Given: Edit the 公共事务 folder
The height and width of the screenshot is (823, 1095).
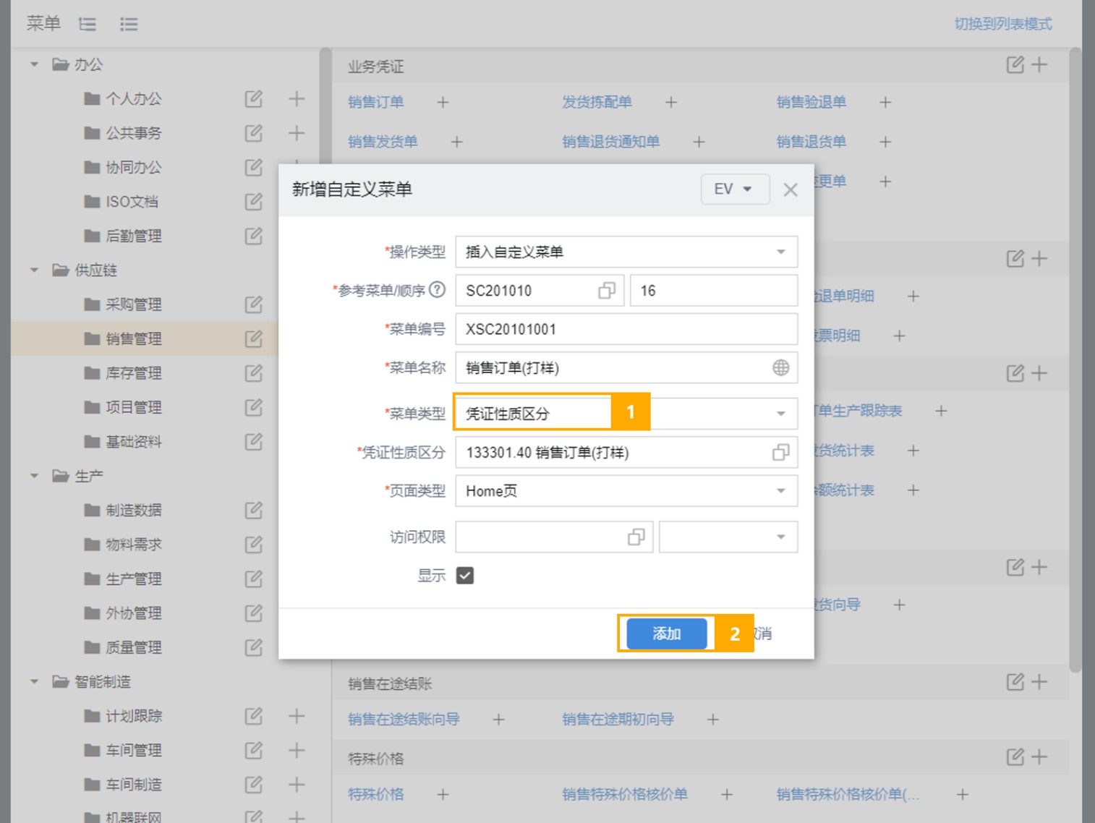Looking at the screenshot, I should [x=253, y=133].
